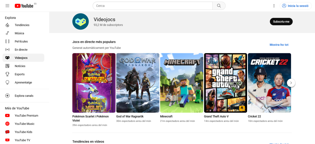
Task: Open the three-dot settings menu
Action: (274, 6)
